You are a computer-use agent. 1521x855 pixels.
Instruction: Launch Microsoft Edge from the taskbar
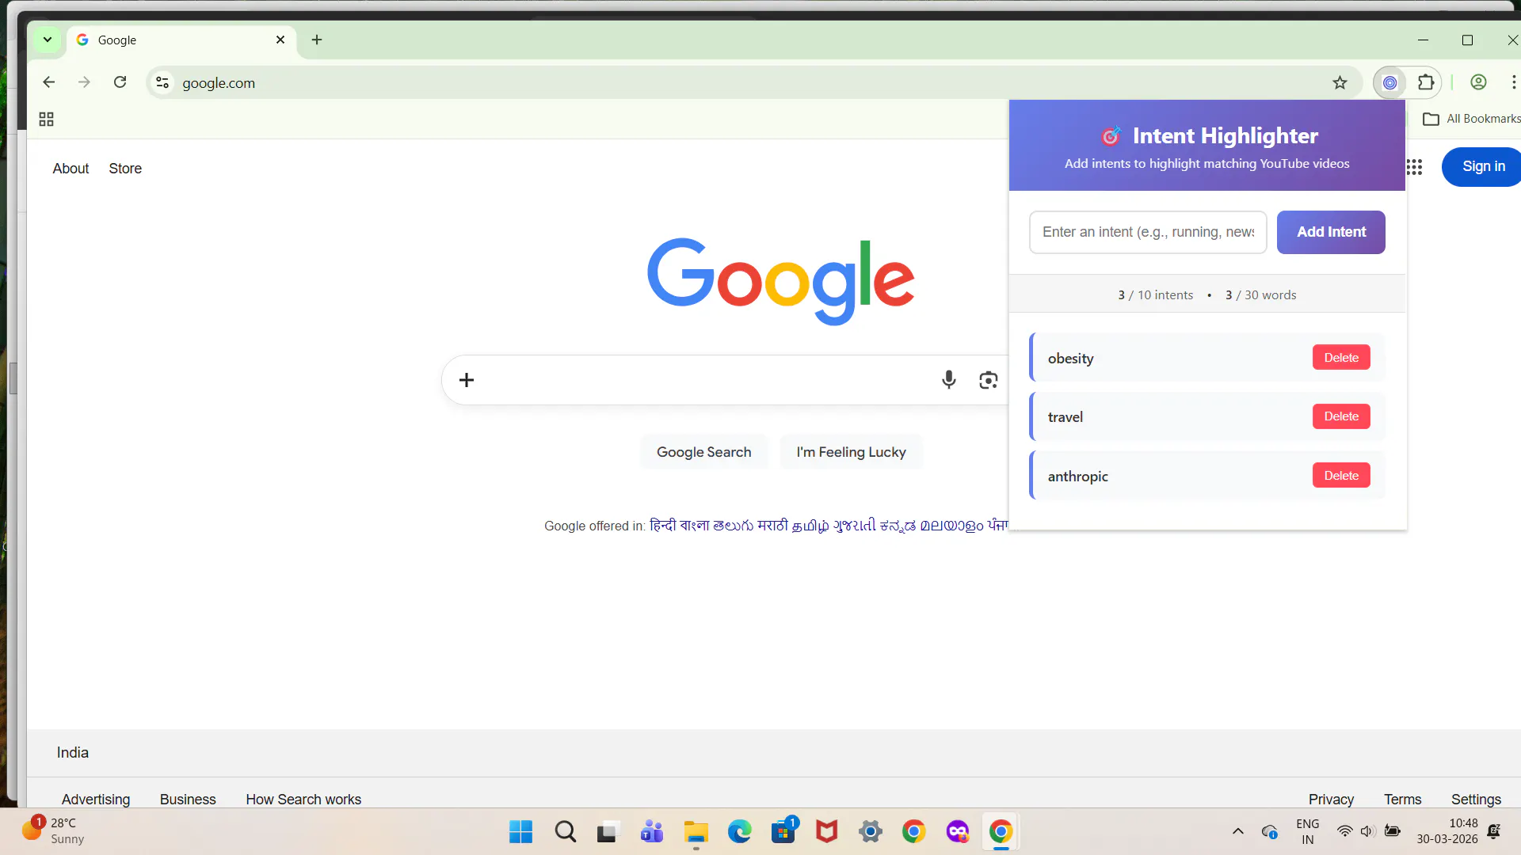click(x=739, y=832)
